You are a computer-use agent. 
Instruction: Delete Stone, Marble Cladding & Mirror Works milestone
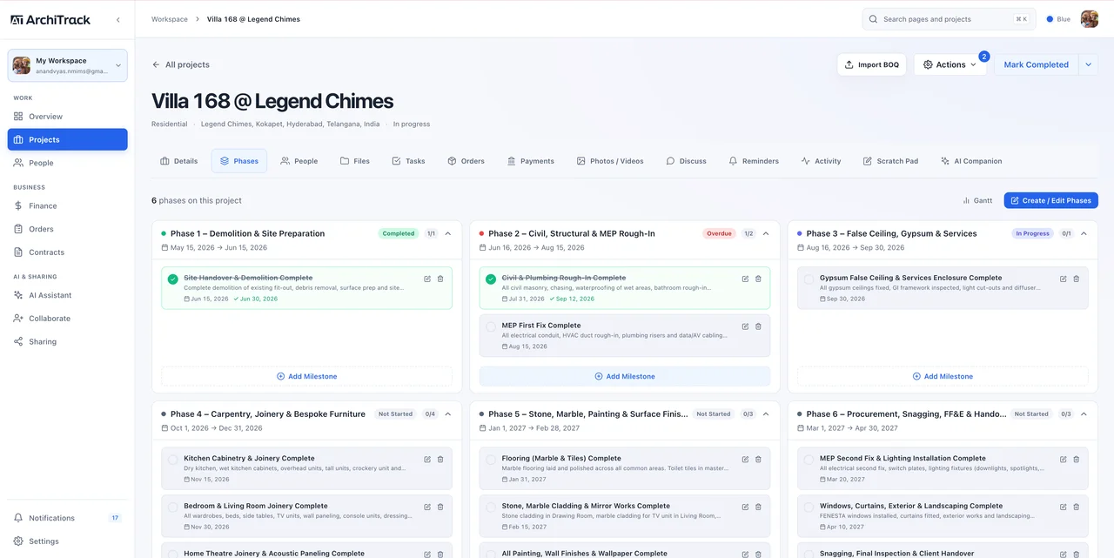point(758,507)
